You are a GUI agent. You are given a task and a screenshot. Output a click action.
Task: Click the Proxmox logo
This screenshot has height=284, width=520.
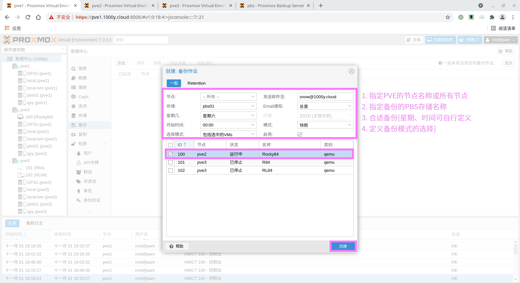[30, 40]
